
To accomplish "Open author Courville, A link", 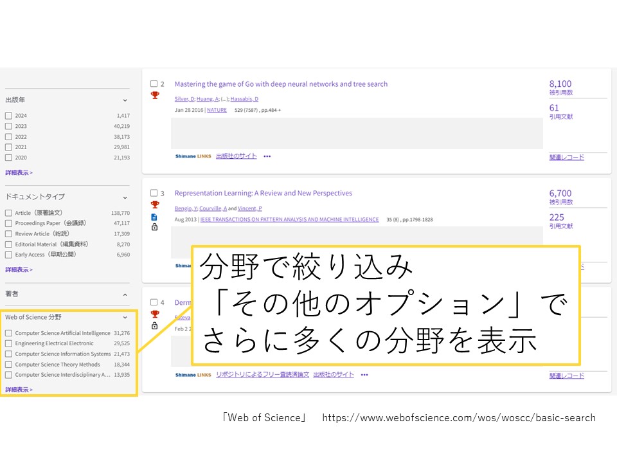I will coord(213,208).
